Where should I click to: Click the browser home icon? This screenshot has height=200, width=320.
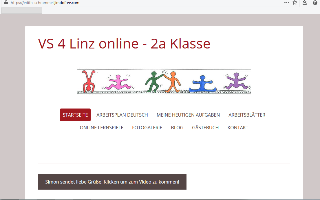click(315, 3)
